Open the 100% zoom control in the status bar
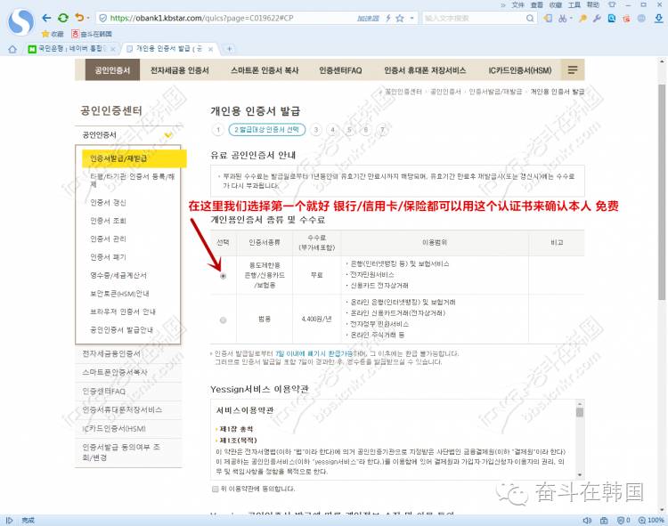The height and width of the screenshot is (526, 668). [651, 520]
